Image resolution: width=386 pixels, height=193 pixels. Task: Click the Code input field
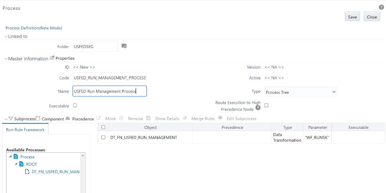(x=110, y=78)
